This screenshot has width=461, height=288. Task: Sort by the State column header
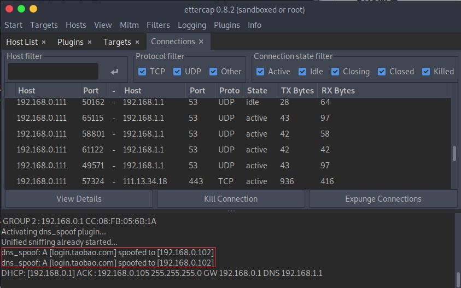(260, 91)
